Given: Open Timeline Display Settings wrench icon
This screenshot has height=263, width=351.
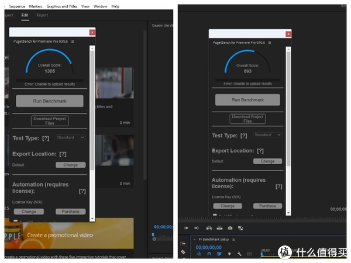Looking at the screenshot, I should point(239,254).
